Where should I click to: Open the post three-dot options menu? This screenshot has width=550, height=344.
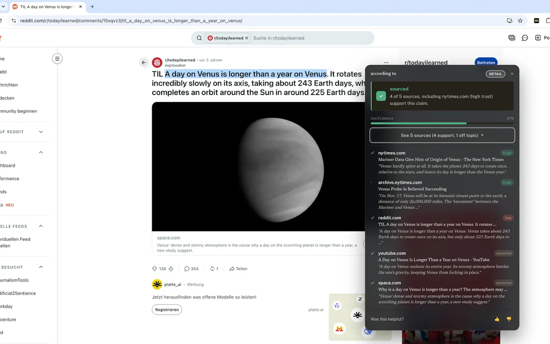(386, 63)
